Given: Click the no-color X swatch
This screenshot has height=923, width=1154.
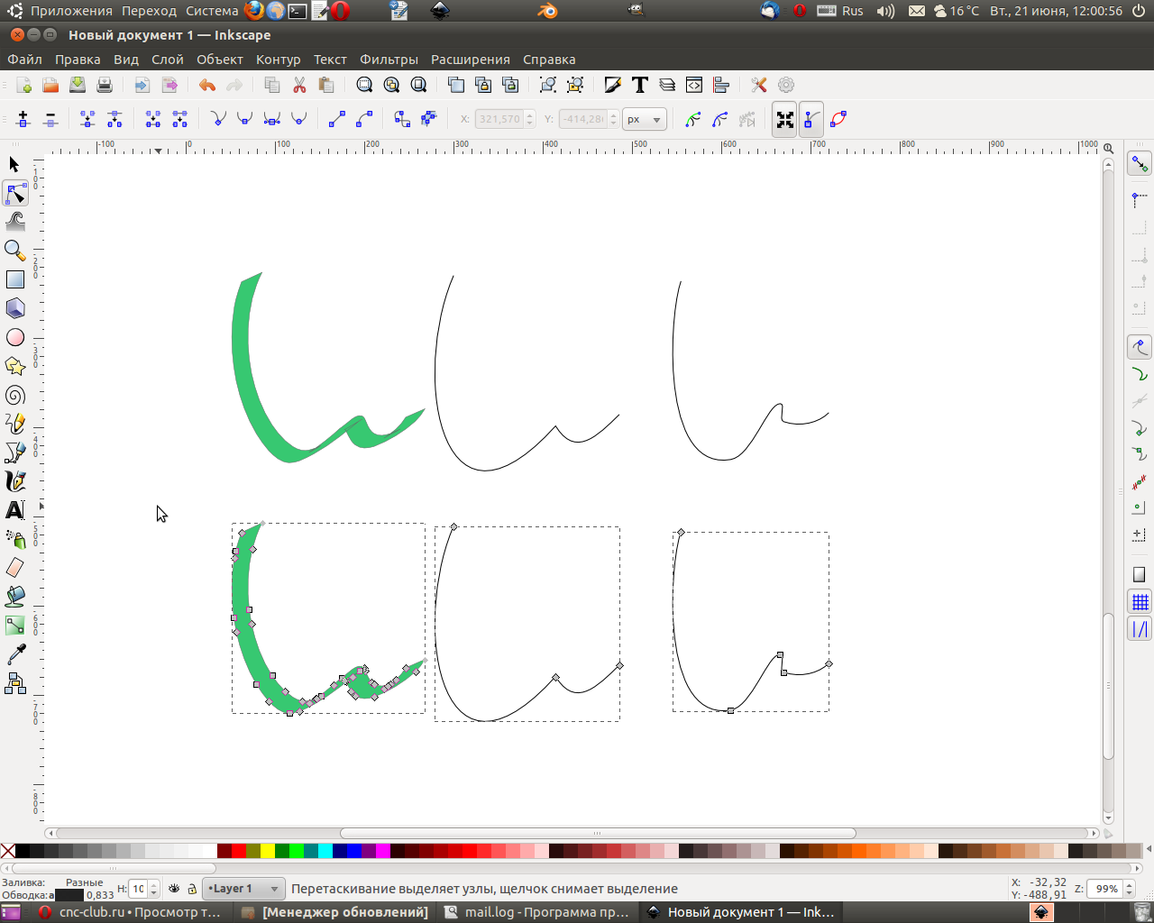Looking at the screenshot, I should tap(7, 850).
